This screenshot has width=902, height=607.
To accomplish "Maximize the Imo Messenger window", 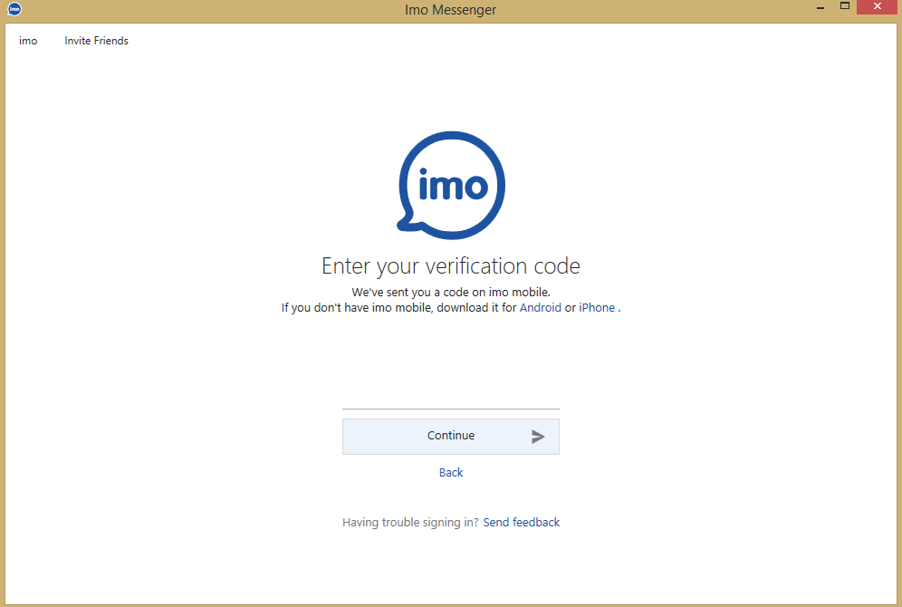I will [x=844, y=7].
